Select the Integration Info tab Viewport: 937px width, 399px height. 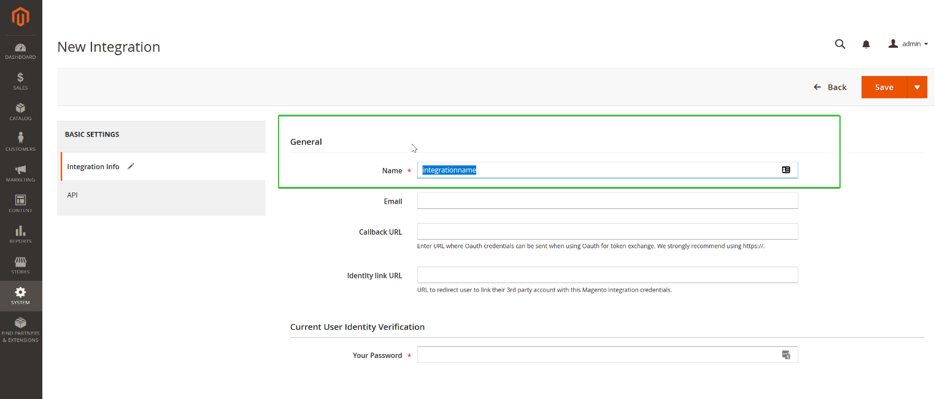click(x=93, y=166)
